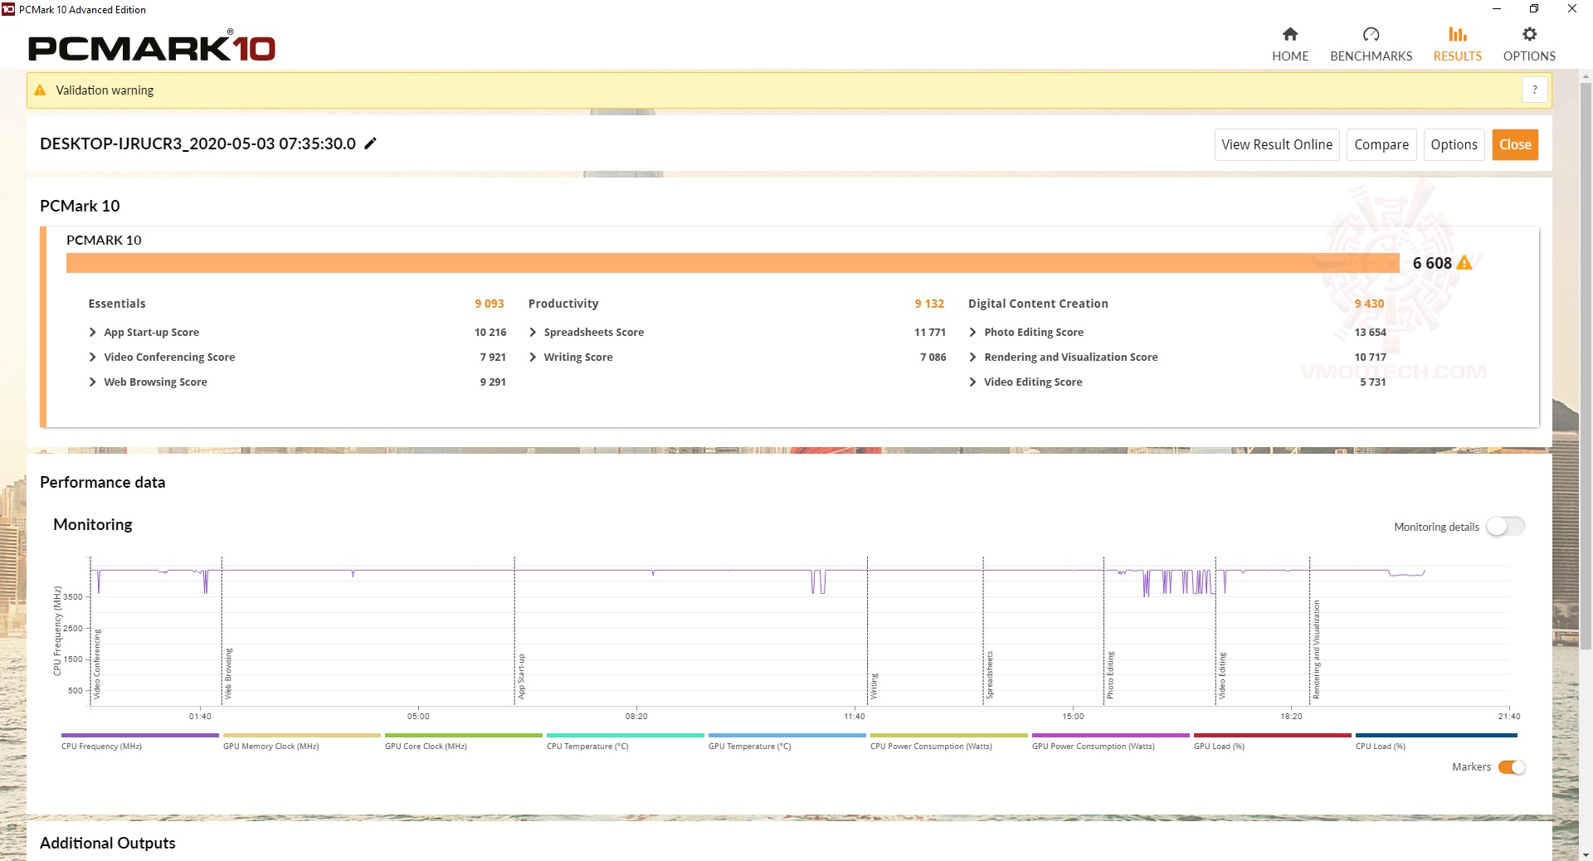Click the pencil icon to rename result
1593x861 pixels.
371,143
